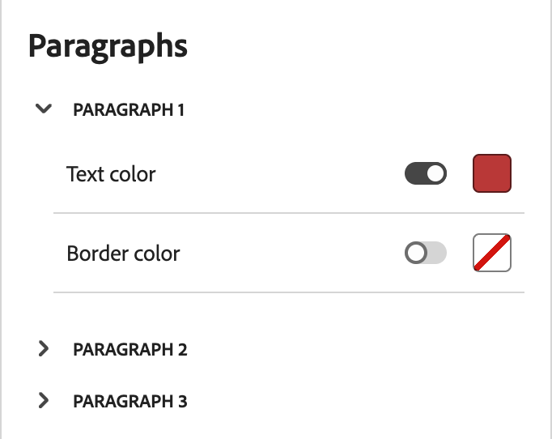The height and width of the screenshot is (439, 552).
Task: Click divider line below Text color row
Action: 288,213
